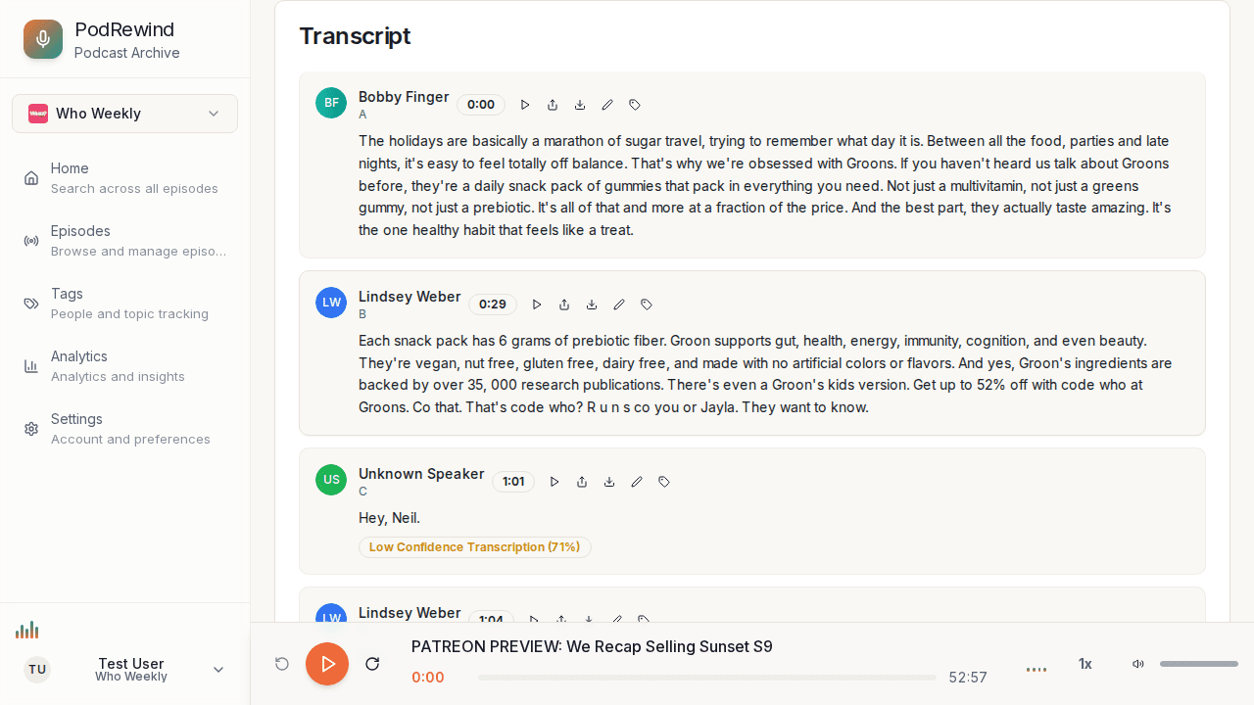Click the PodRewind microphone logo
1254x705 pixels.
point(43,39)
